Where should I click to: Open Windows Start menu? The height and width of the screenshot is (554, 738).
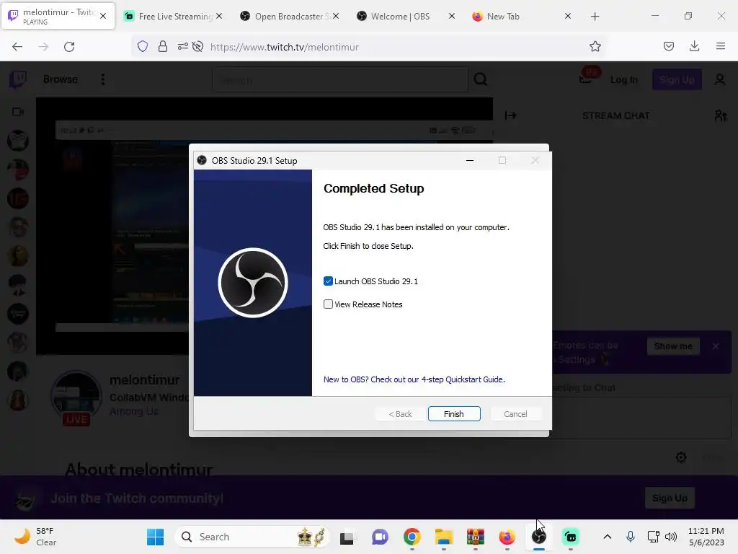coord(156,537)
